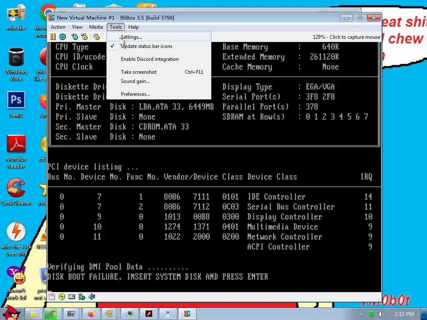The width and height of the screenshot is (427, 320).
Task: Click the Firefox taskbar button
Action: click(x=90, y=314)
